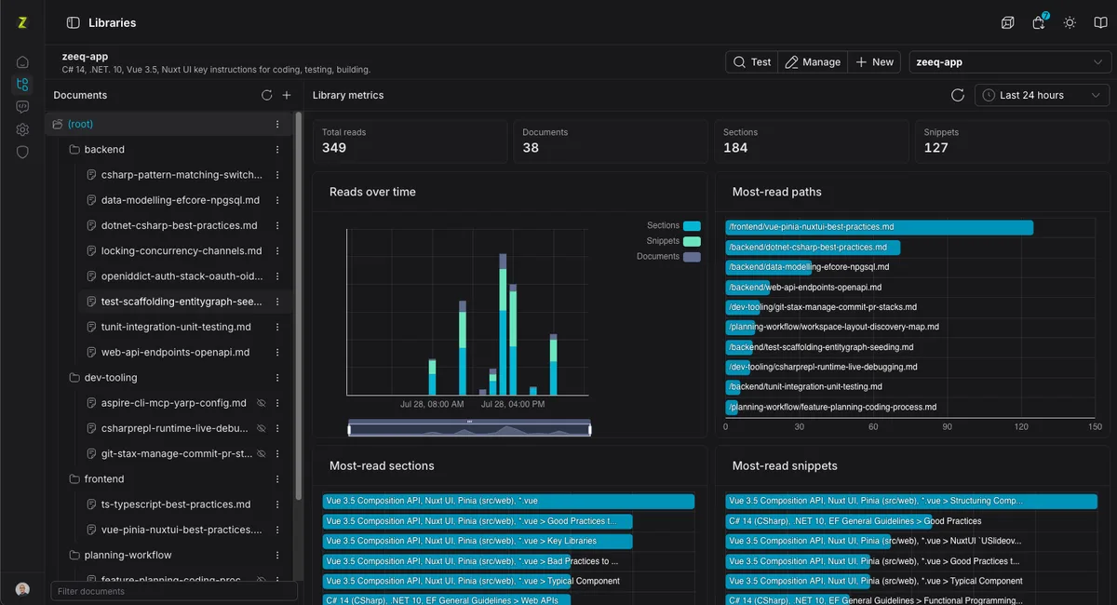Image resolution: width=1117 pixels, height=605 pixels.
Task: Open the book icon in header
Action: pyautogui.click(x=1099, y=22)
